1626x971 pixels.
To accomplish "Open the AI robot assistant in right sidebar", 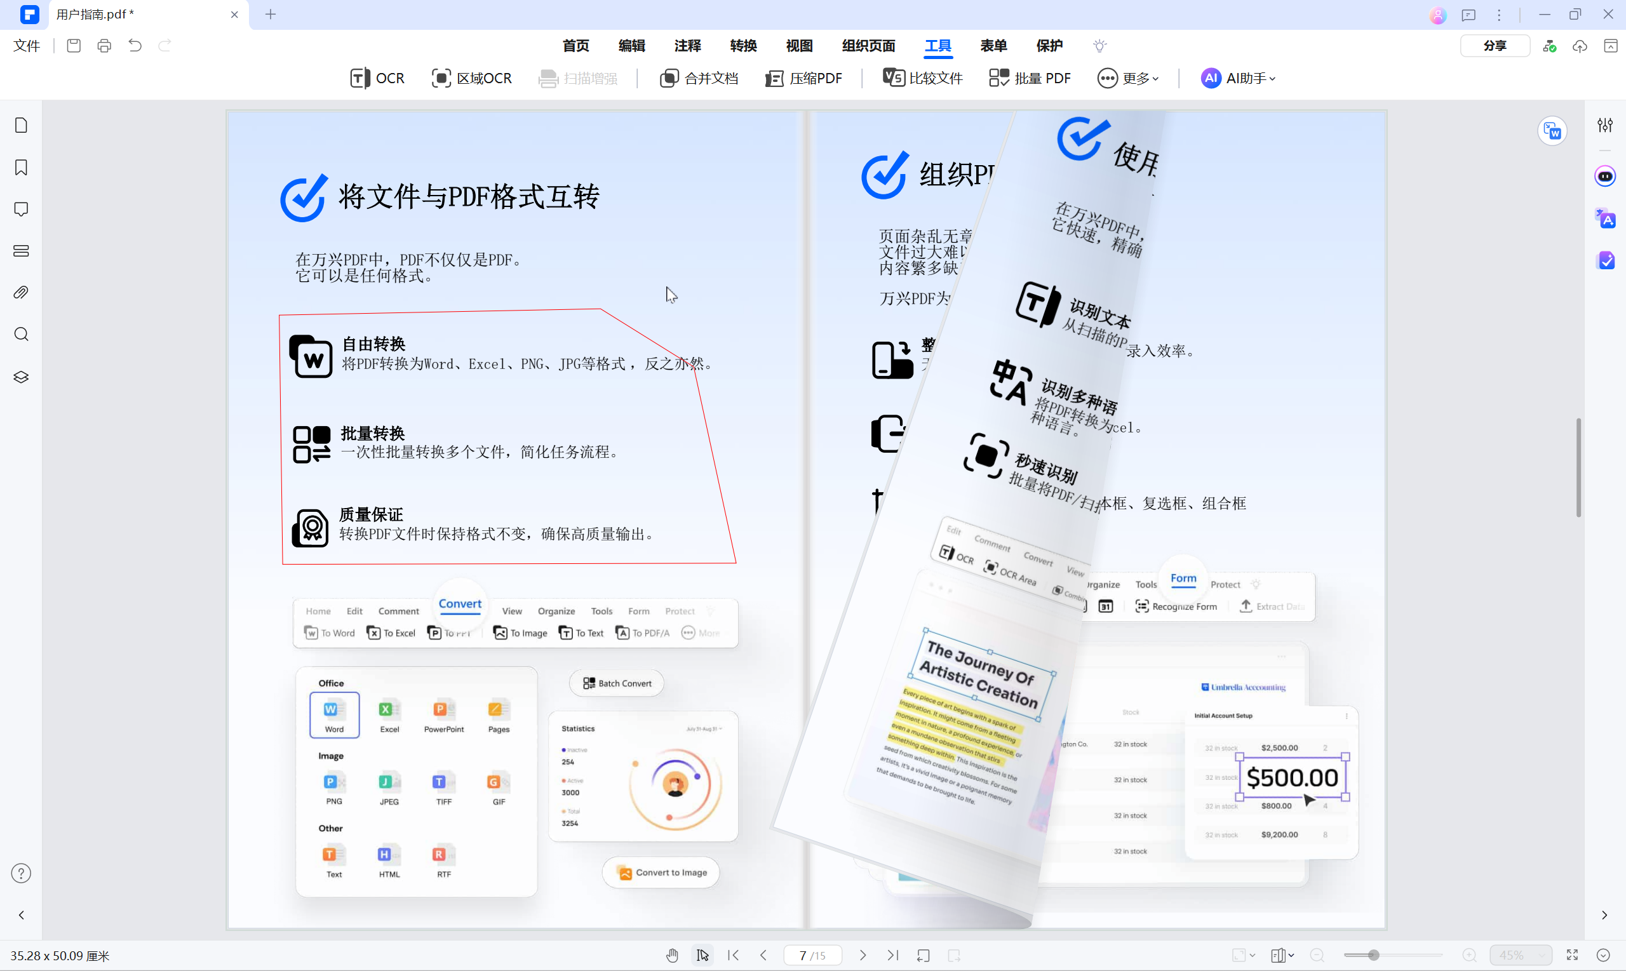I will coord(1606,175).
